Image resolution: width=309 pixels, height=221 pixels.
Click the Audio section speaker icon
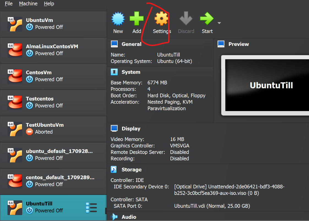pyautogui.click(x=114, y=217)
